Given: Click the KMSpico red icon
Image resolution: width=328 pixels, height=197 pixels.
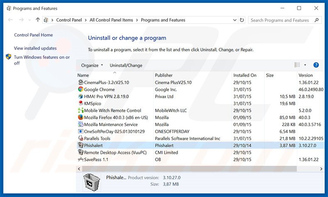Looking at the screenshot, I should pyautogui.click(x=81, y=103).
